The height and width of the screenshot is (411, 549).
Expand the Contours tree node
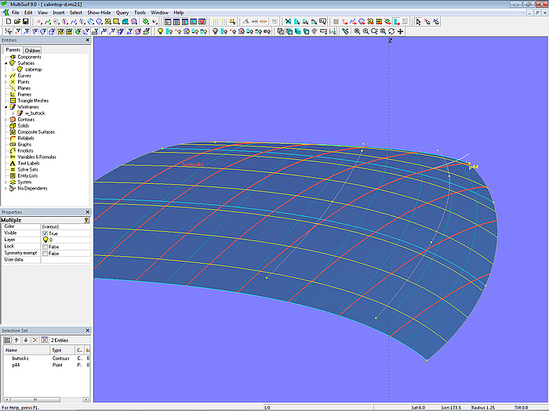pos(5,120)
